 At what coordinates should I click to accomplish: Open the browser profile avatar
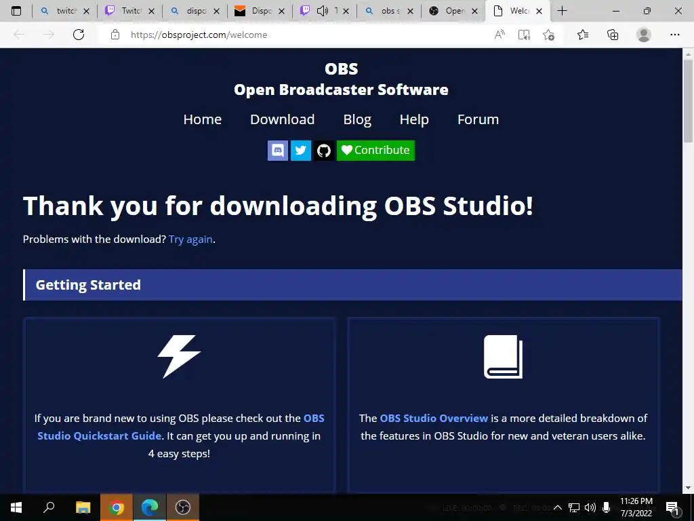(x=644, y=35)
